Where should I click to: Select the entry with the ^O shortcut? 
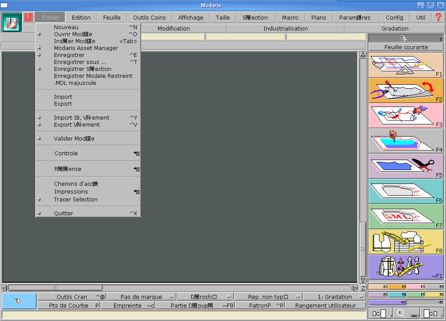(x=88, y=34)
